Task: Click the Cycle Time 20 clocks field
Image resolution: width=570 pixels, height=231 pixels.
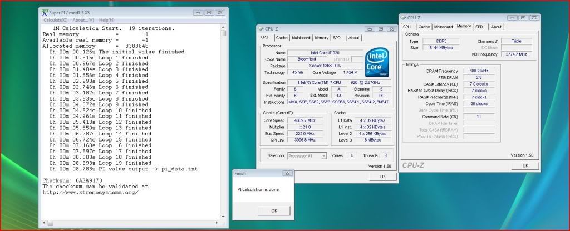Action: [479, 104]
